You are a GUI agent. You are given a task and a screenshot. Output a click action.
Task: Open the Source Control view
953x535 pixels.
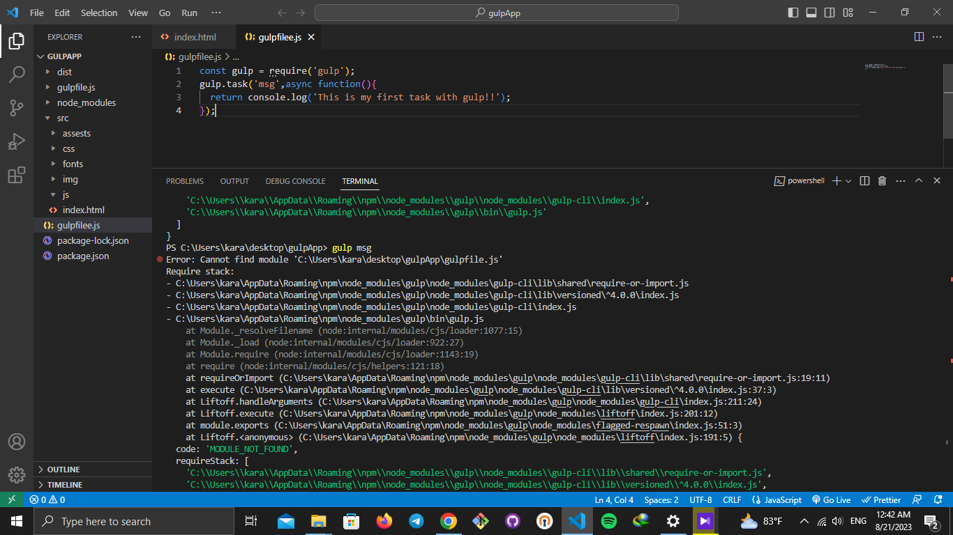click(17, 108)
